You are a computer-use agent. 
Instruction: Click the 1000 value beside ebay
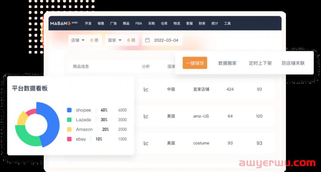(122, 139)
